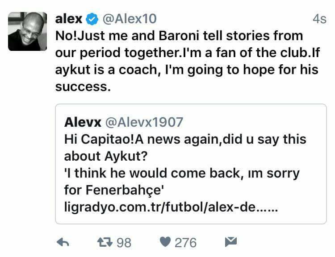Open the ligradyo.com.tr/futbol article link
Viewport: 335px width, 257px height.
[171, 207]
